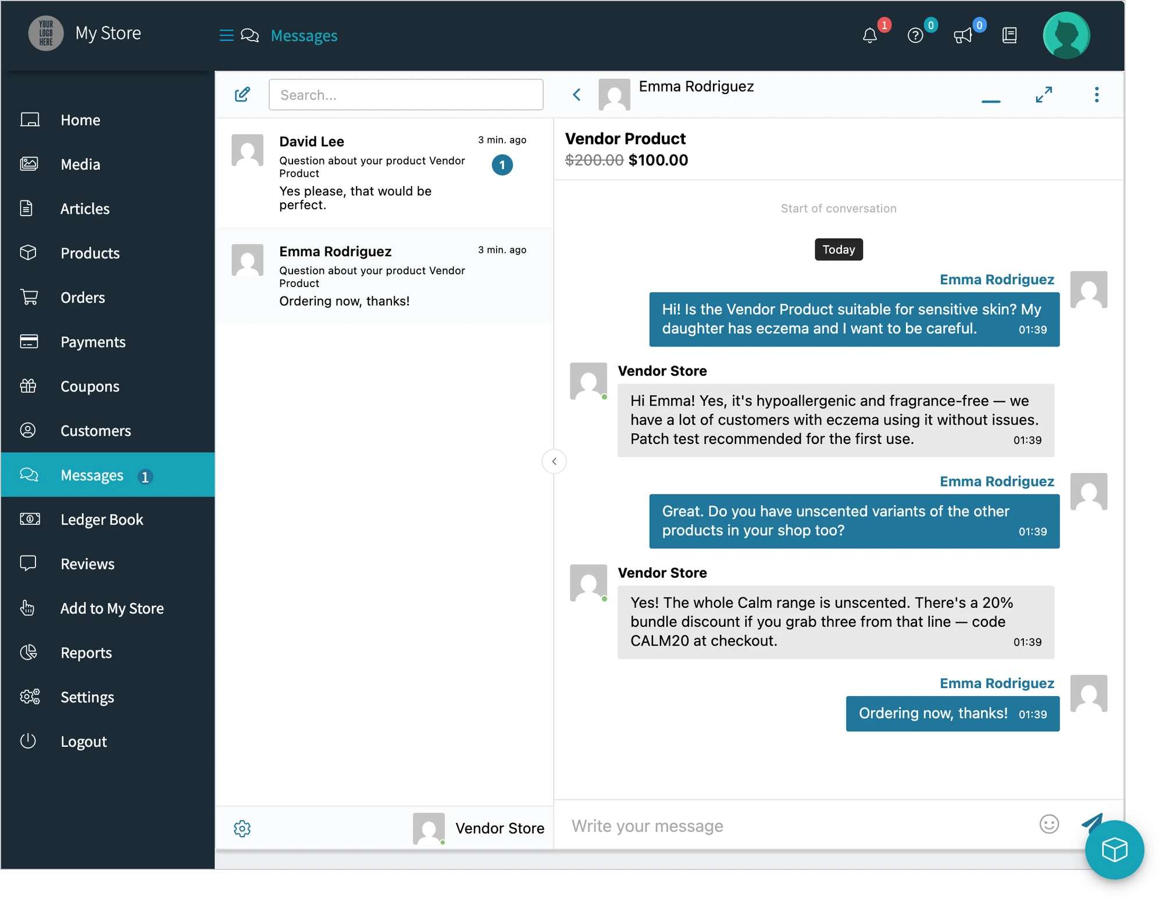Open Customers in sidebar

pyautogui.click(x=108, y=431)
